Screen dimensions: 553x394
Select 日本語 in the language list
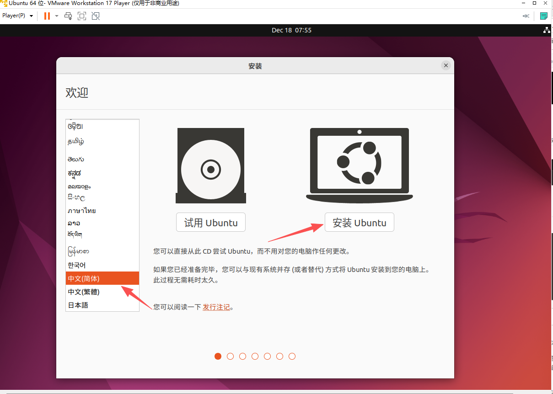tap(102, 305)
